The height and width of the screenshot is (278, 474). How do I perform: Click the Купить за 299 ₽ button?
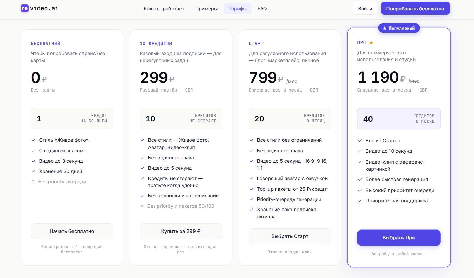tap(181, 231)
